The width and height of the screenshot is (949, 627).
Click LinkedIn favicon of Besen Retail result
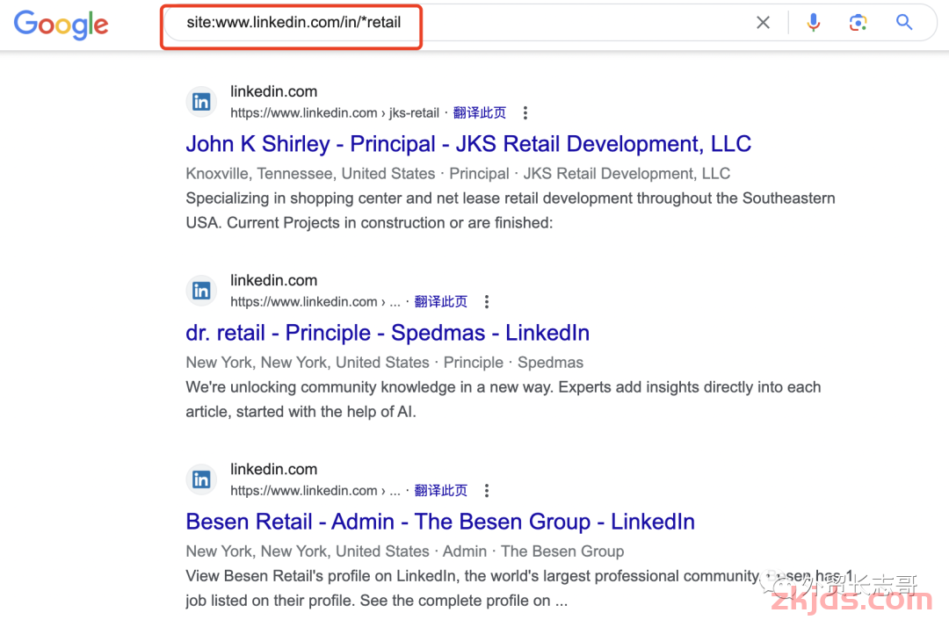201,479
